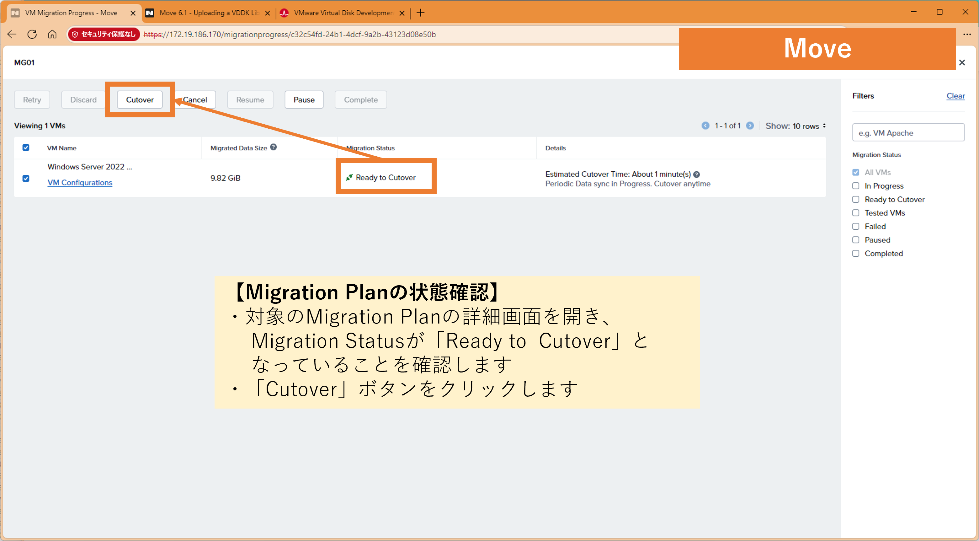Click the Cancel button
Viewport: 979px width, 541px height.
[195, 99]
